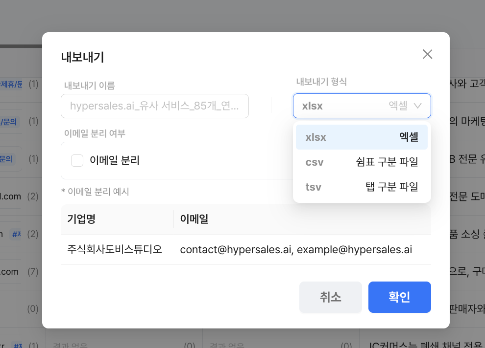Confirm export with the 확인 button
This screenshot has width=485, height=348.
(399, 297)
